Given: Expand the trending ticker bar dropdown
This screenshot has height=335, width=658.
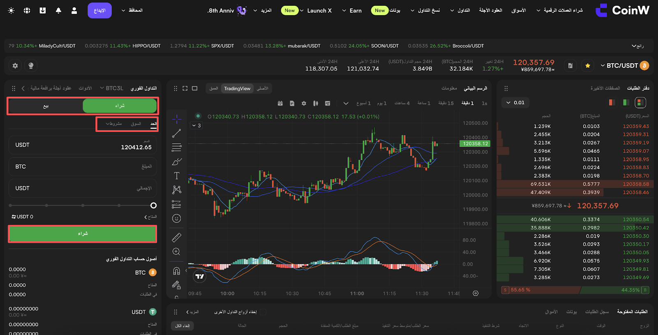Looking at the screenshot, I should [x=637, y=46].
